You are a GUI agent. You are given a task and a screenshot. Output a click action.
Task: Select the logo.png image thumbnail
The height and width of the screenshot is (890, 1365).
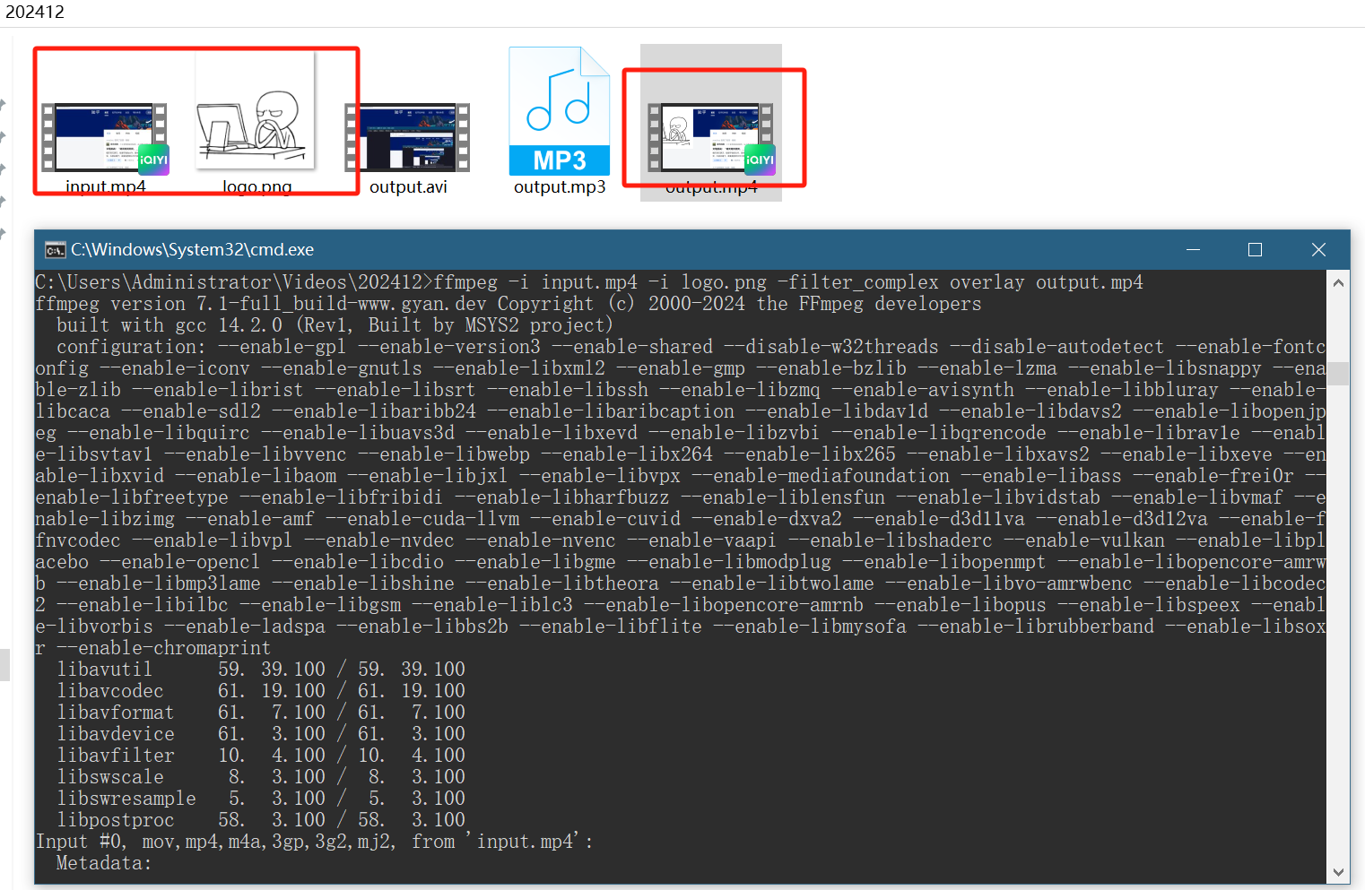(x=256, y=112)
